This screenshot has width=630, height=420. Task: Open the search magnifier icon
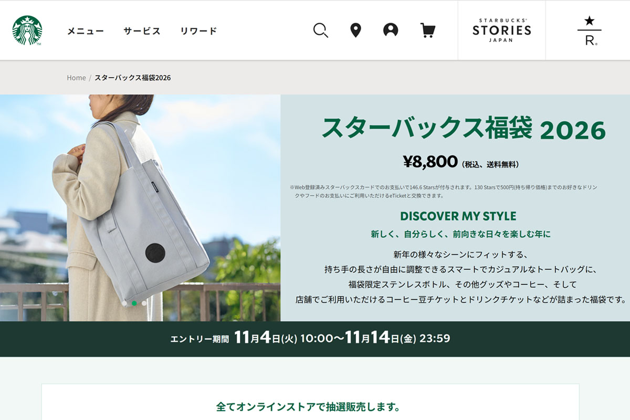(x=320, y=30)
